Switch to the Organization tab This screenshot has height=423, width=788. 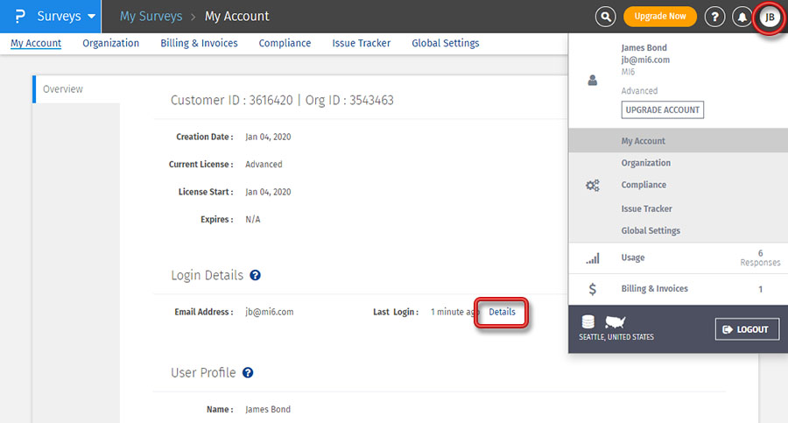[110, 43]
